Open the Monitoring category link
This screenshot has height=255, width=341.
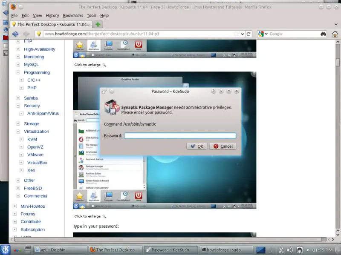(x=34, y=57)
